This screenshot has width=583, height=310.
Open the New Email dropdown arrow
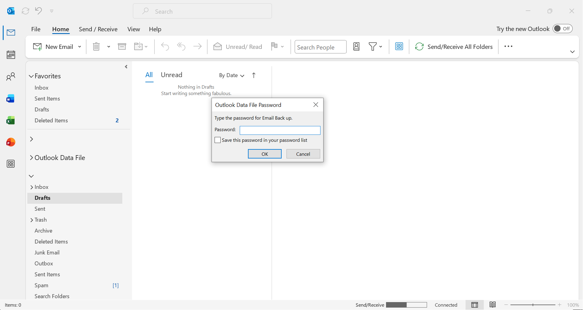click(80, 47)
